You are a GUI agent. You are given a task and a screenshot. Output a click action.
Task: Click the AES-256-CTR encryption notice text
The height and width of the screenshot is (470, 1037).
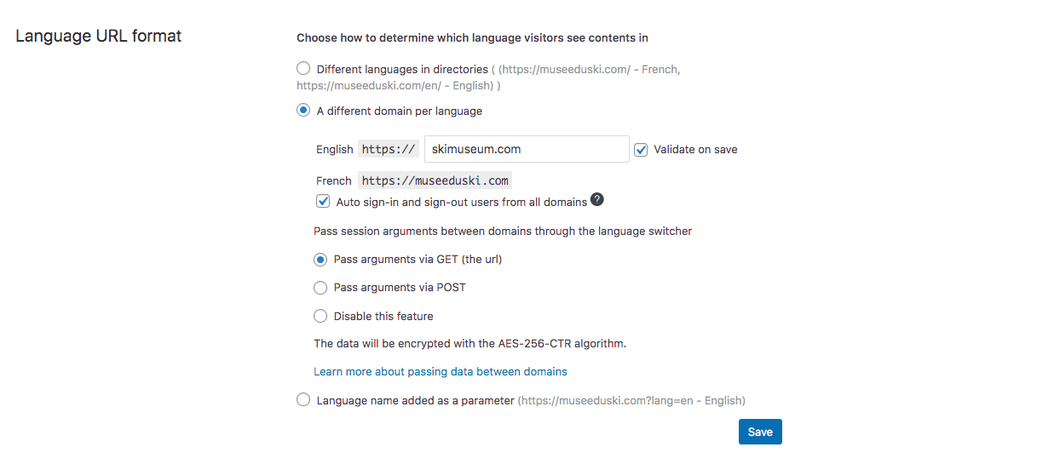pyautogui.click(x=470, y=344)
